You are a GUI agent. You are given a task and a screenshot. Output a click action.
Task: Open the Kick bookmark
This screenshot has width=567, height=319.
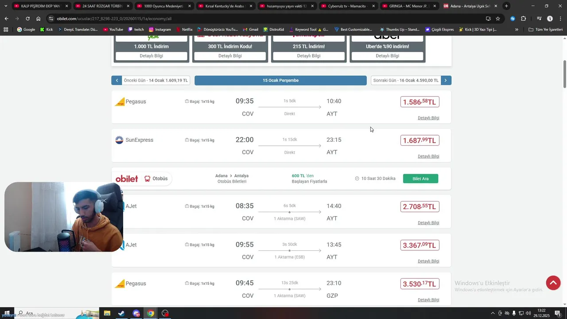point(47,29)
